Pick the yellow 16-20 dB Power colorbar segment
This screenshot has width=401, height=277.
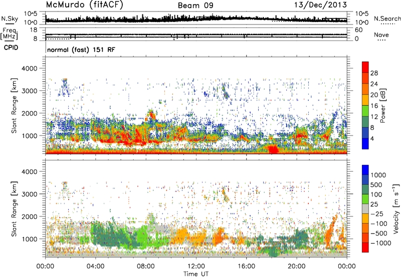pyautogui.click(x=365, y=100)
